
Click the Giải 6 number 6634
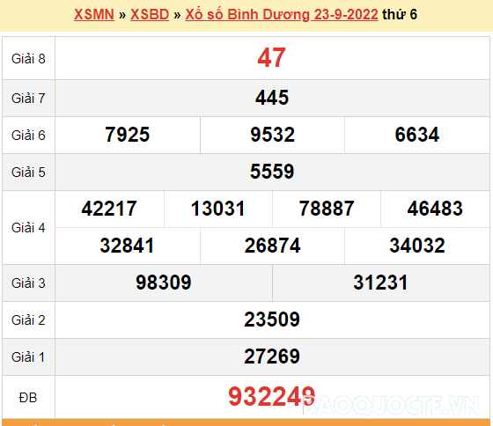click(417, 135)
